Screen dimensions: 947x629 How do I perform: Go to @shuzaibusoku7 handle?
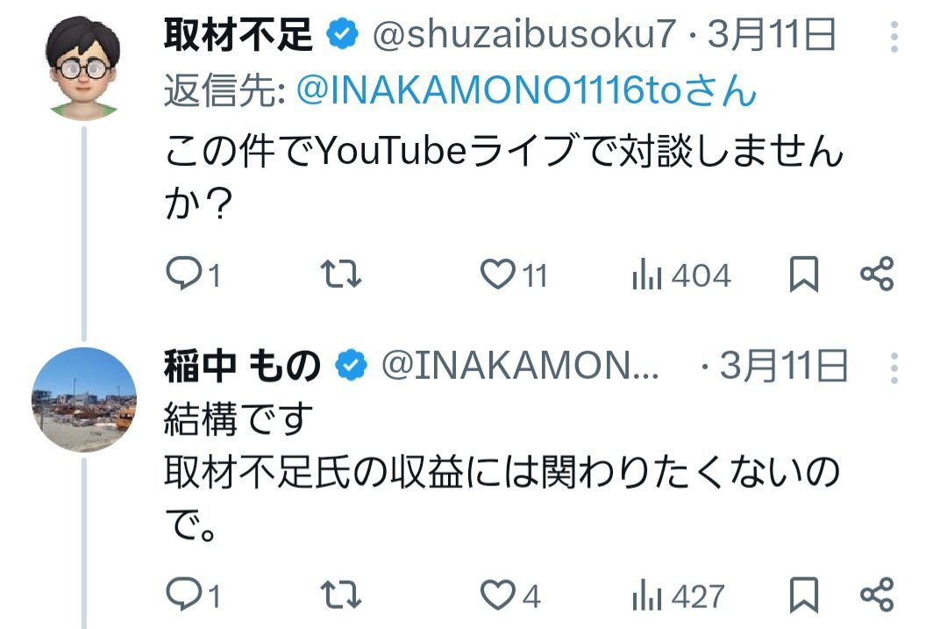point(524,35)
